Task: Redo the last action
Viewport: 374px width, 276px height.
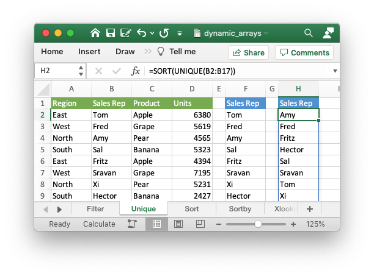Action: click(164, 33)
